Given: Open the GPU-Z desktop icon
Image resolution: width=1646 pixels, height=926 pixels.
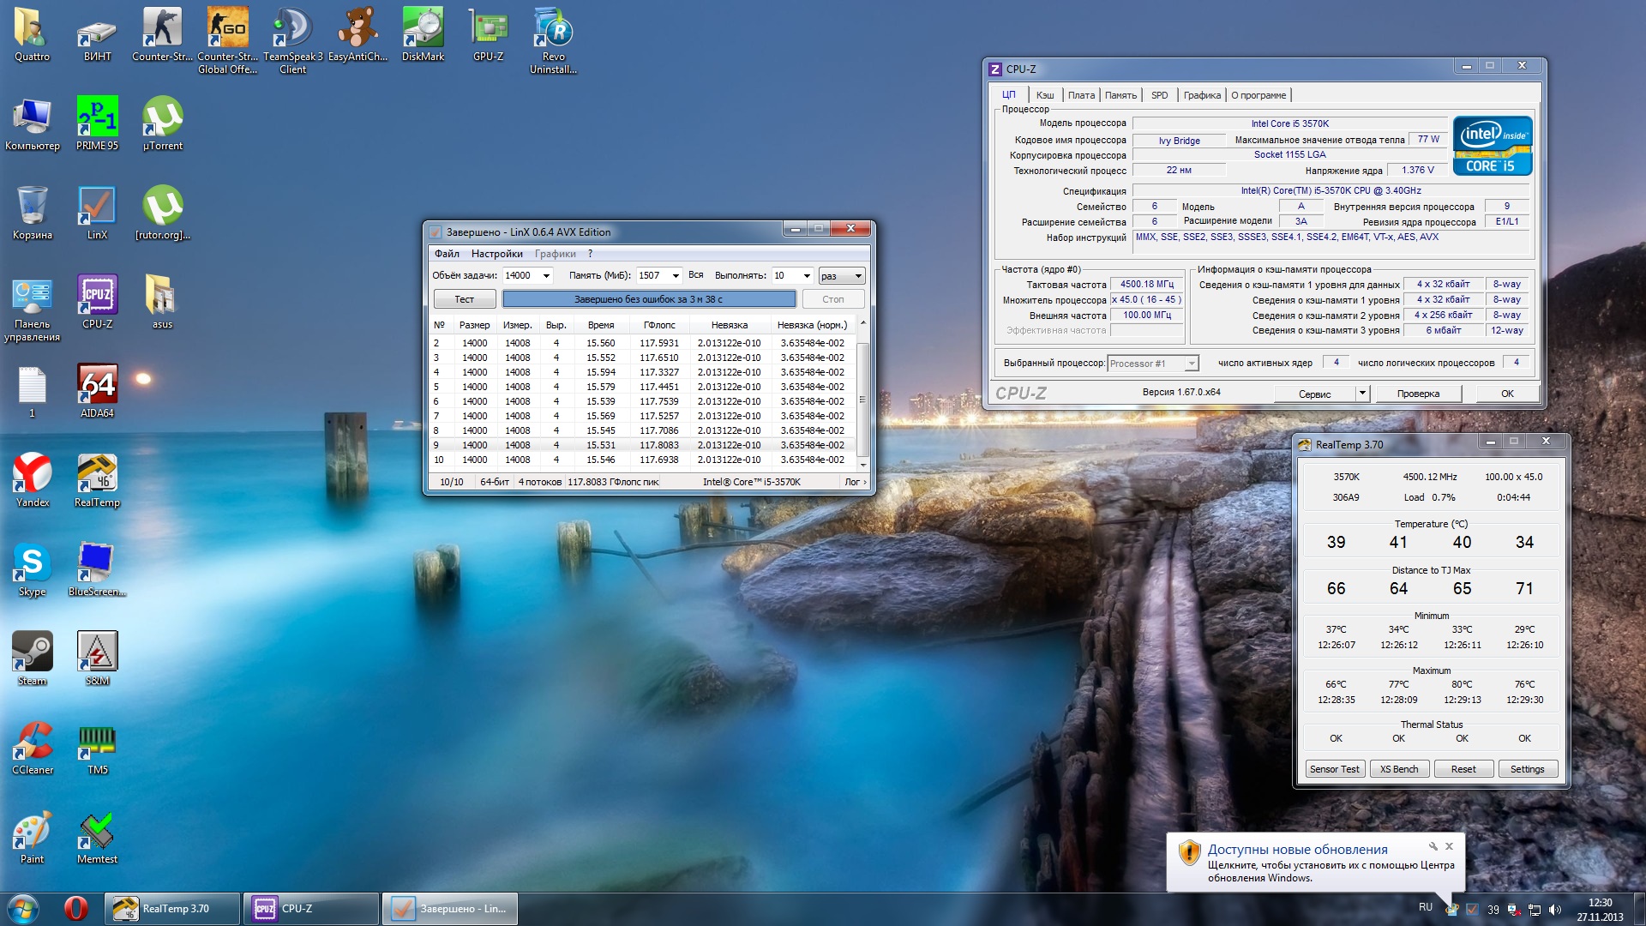Looking at the screenshot, I should (488, 31).
